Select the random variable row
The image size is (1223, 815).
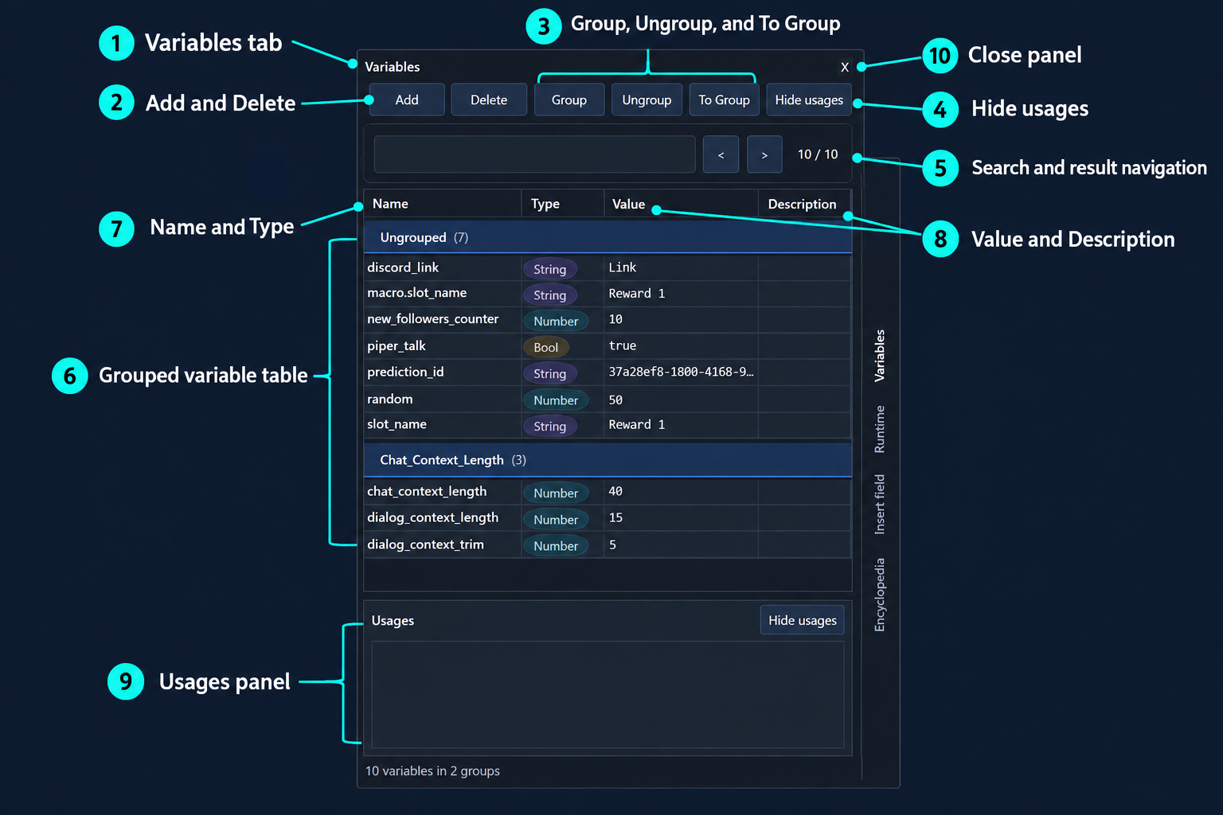[608, 400]
